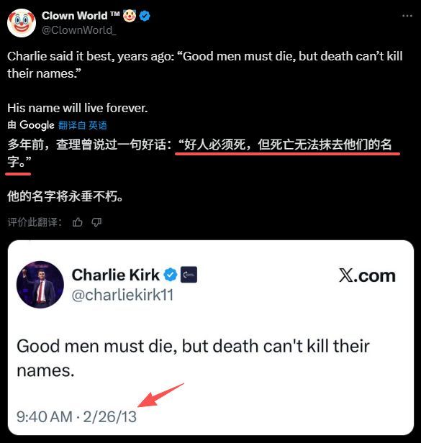421x443 pixels.
Task: Click the affiliation badge next to Charlie Kirk
Action: tap(189, 275)
